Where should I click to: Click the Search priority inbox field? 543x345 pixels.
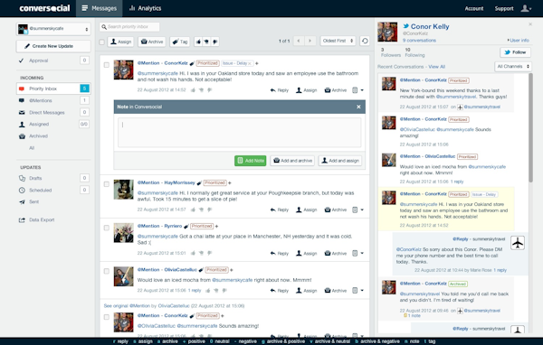129,27
